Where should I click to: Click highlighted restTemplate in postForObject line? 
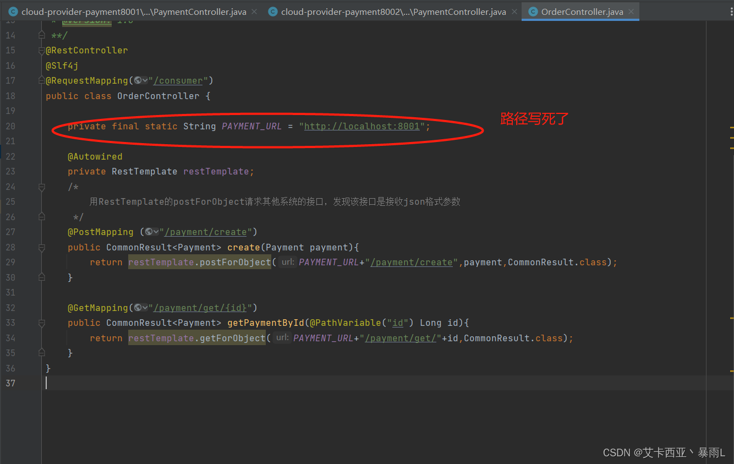161,262
